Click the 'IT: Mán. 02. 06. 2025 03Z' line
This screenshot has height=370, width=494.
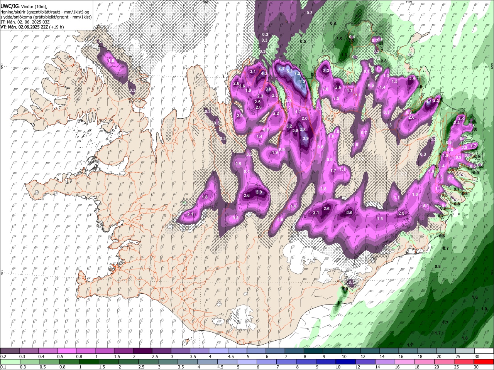(24, 22)
